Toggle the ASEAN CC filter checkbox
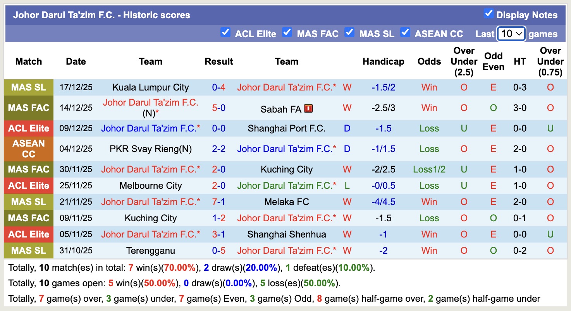This screenshot has height=311, width=571. [405, 32]
